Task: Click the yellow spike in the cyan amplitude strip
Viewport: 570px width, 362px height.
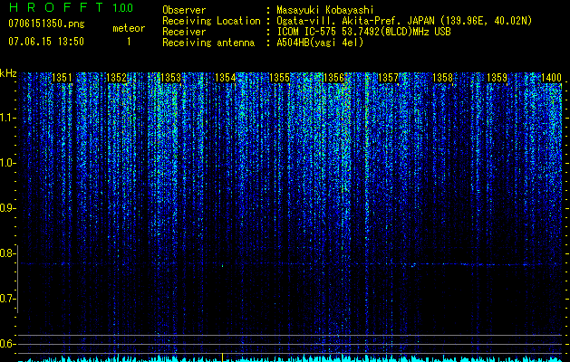Action: (x=222, y=357)
